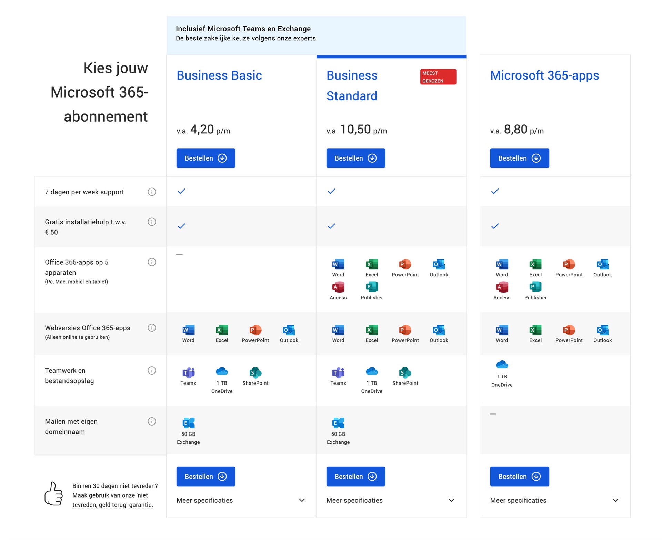662x542 pixels.
Task: Click web PowerPoint icon in Microsoft 365-apps column
Action: pos(569,330)
